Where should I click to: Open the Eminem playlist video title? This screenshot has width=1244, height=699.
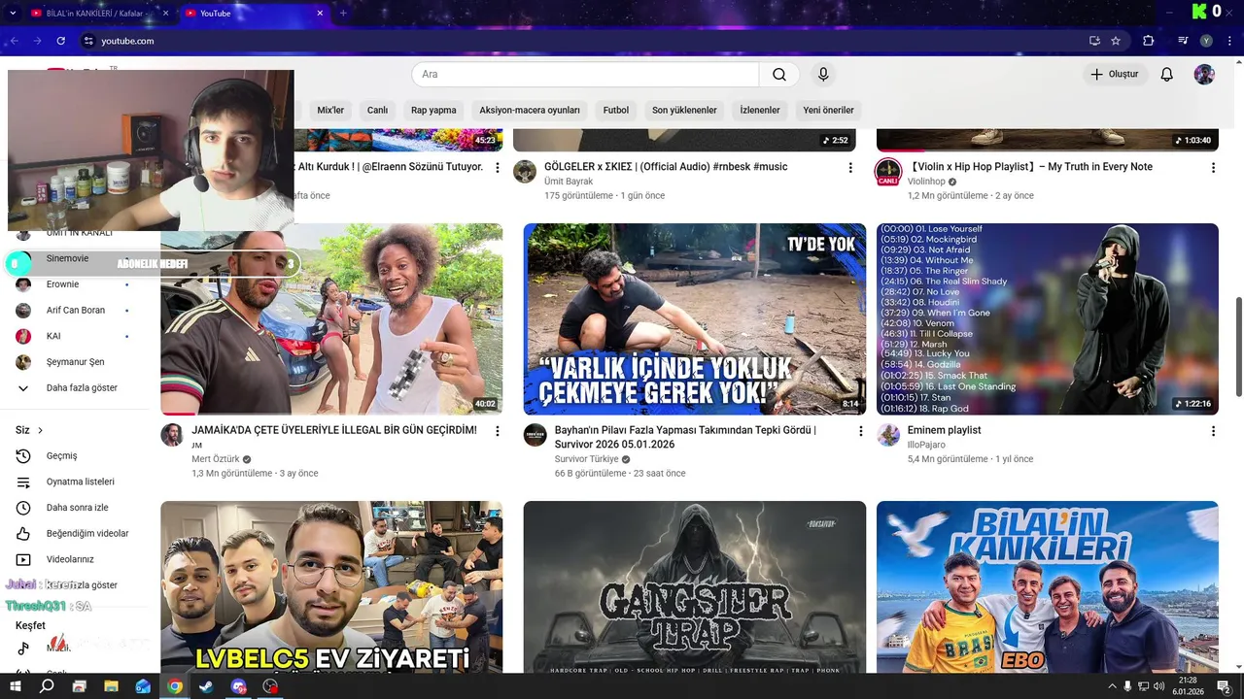point(944,430)
